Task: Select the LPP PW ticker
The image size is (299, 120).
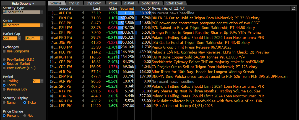Action: point(66,106)
